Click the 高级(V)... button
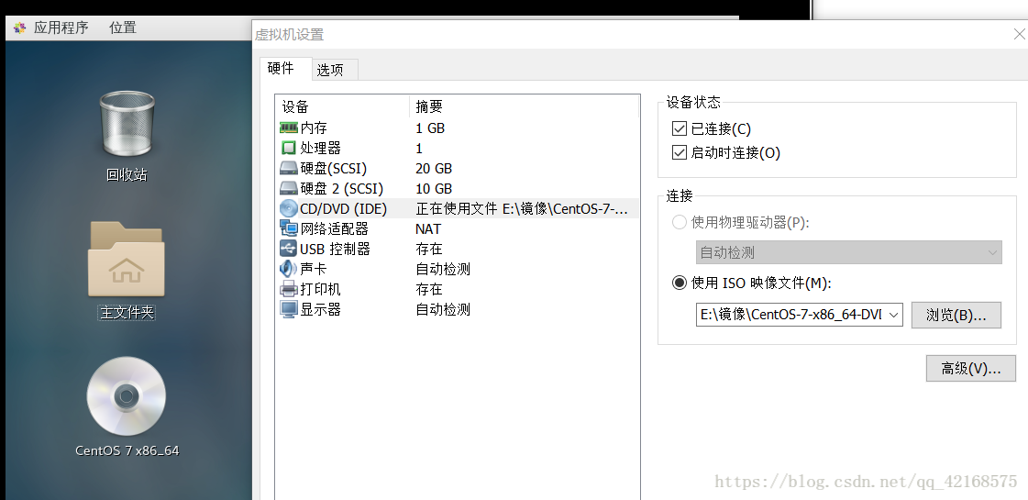Screen dimensions: 1028x500 click(x=971, y=369)
